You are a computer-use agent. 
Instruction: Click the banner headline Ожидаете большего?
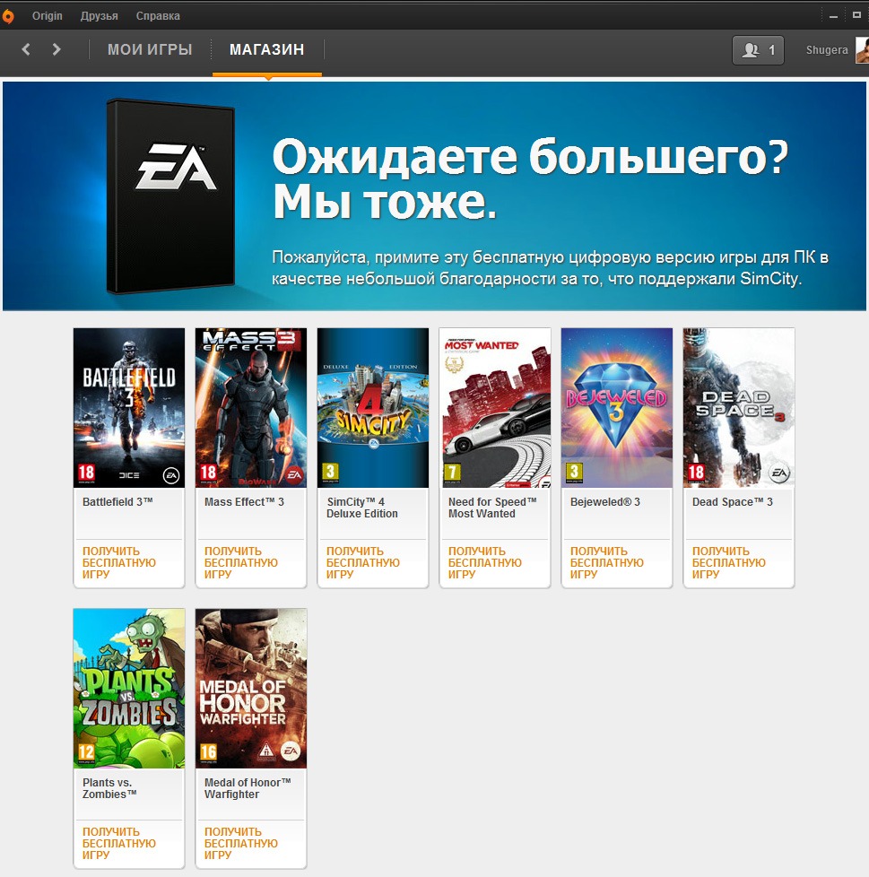point(530,157)
